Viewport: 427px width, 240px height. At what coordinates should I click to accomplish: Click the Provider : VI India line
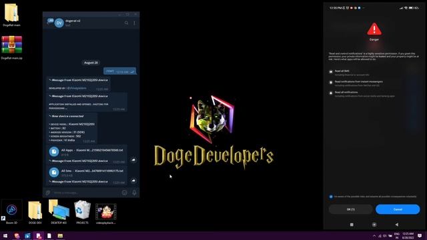click(62, 140)
